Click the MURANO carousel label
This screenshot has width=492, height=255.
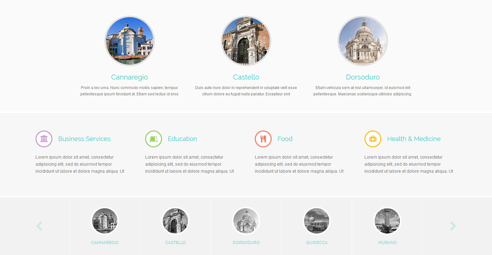pos(387,243)
